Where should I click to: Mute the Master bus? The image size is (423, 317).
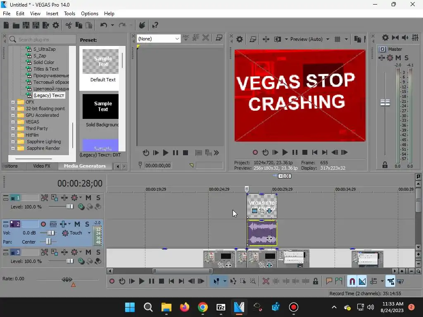(398, 58)
